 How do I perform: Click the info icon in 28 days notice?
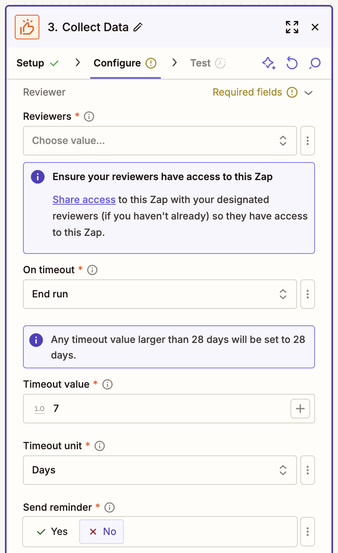point(36,340)
